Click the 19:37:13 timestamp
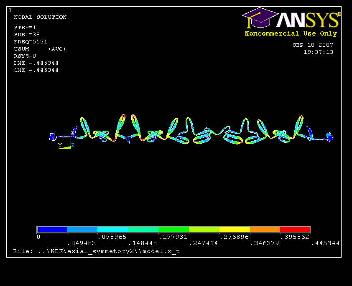 pyautogui.click(x=318, y=52)
